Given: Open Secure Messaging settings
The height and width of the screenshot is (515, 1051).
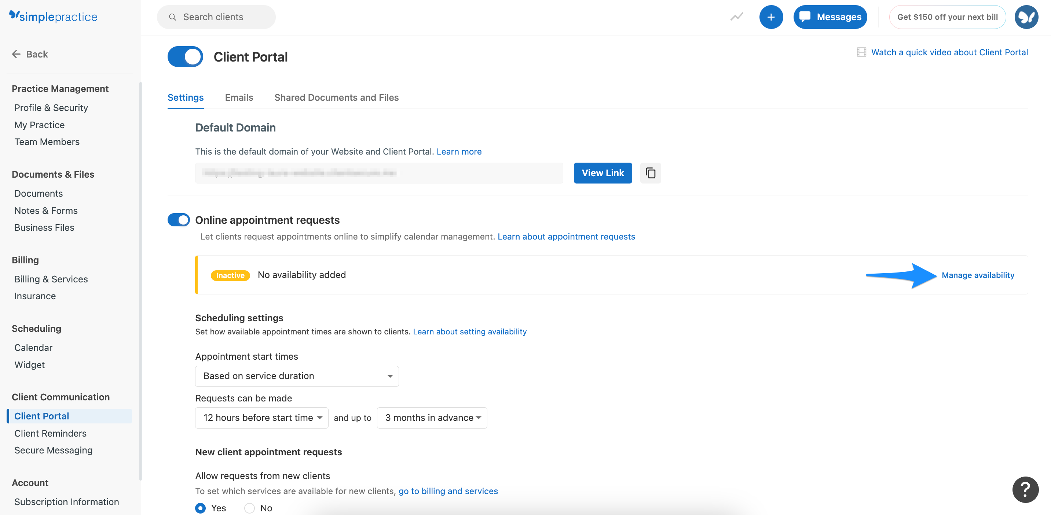Looking at the screenshot, I should (54, 450).
